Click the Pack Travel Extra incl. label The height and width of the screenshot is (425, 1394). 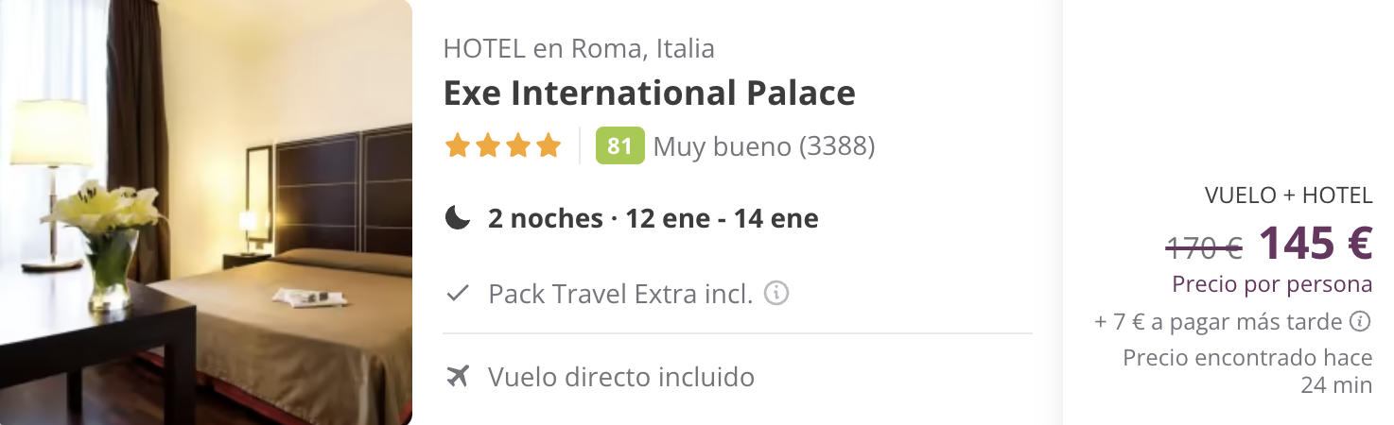(620, 294)
